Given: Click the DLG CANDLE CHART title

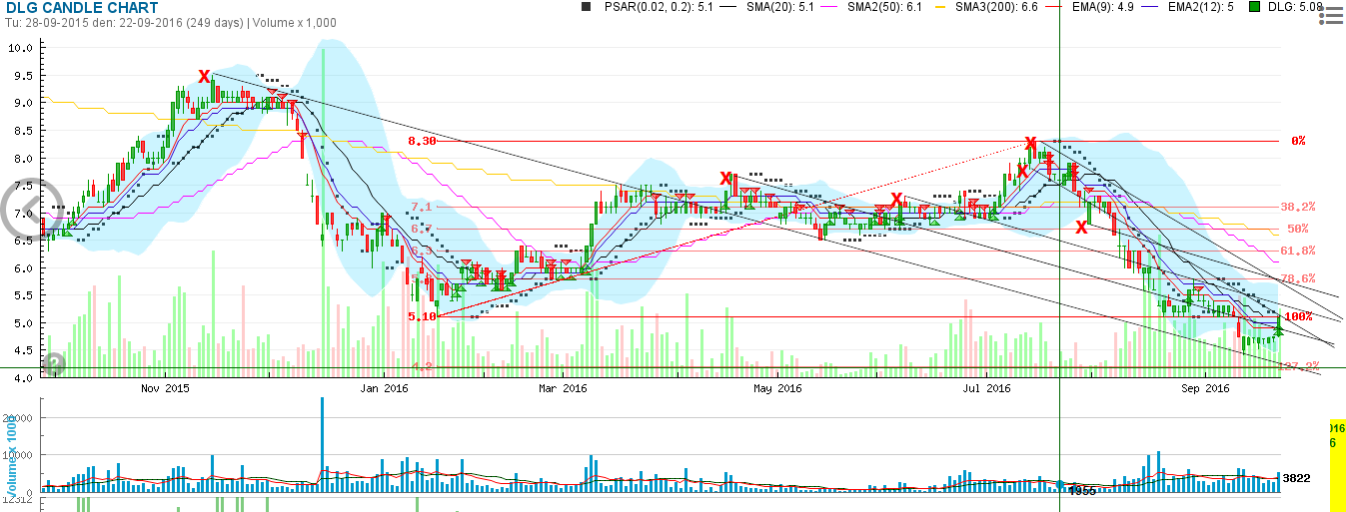Looking at the screenshot, I should [81, 7].
